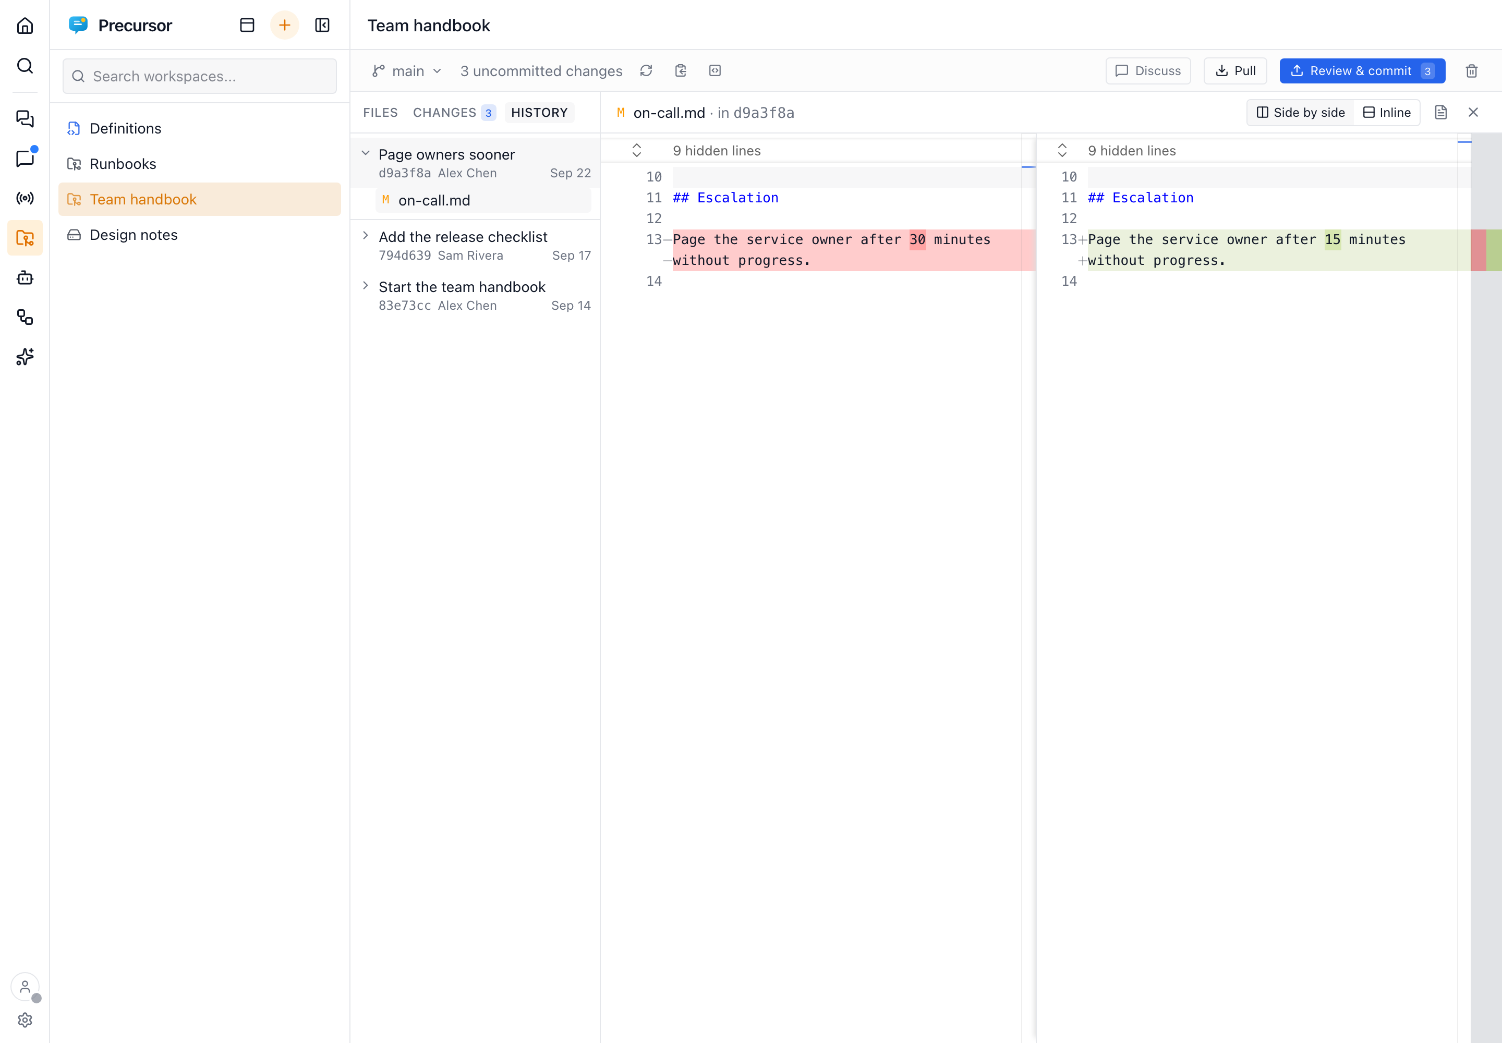Select the HISTORY tab
This screenshot has height=1043, width=1502.
pos(539,113)
